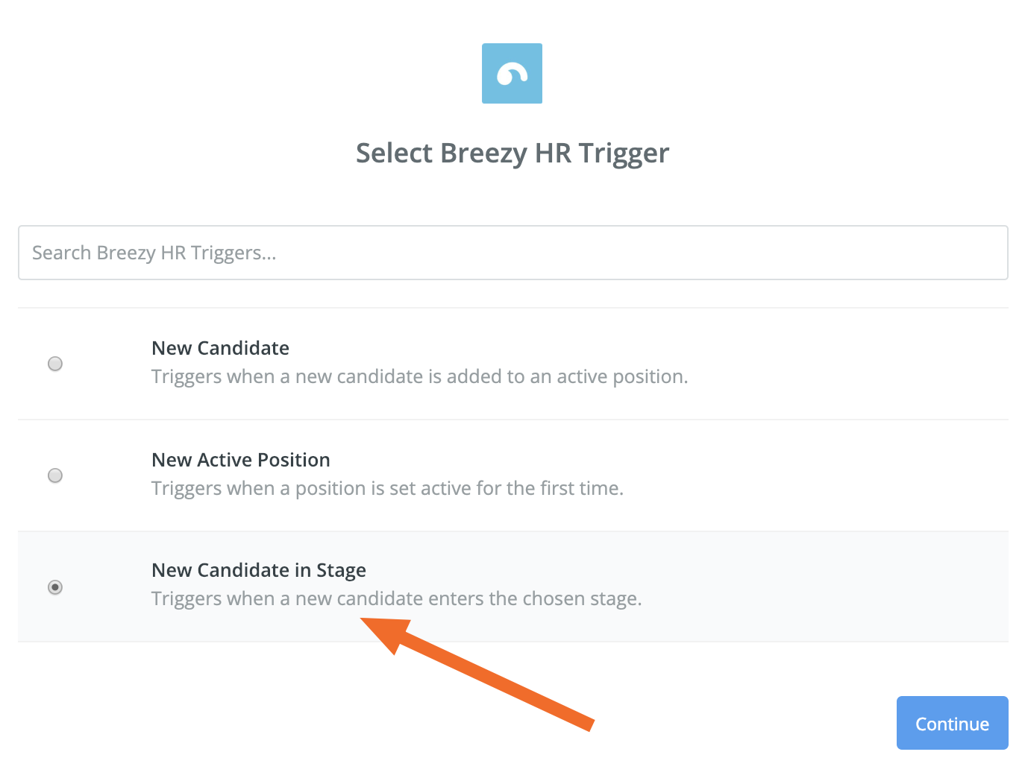Click the search box placeholder text
Image resolution: width=1025 pixels, height=784 pixels.
click(x=154, y=253)
